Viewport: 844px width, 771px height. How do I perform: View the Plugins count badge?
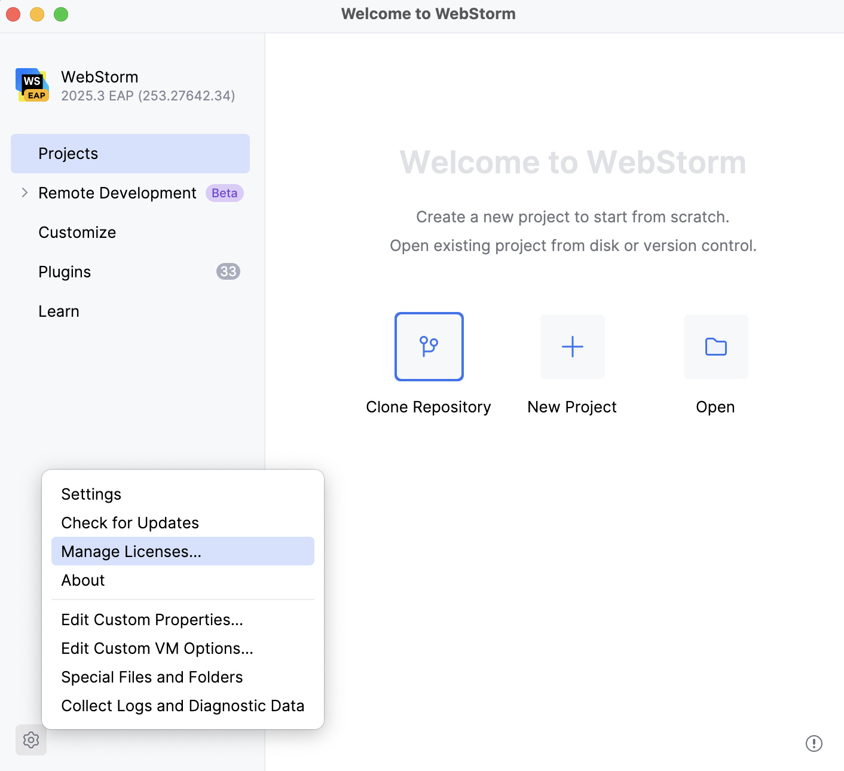(x=227, y=271)
